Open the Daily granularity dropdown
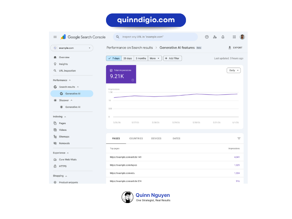Screen dimensions: 292x219 [x=234, y=70]
